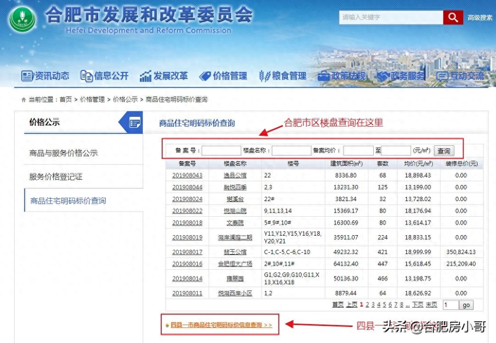Open record number 201908044

pyautogui.click(x=187, y=187)
